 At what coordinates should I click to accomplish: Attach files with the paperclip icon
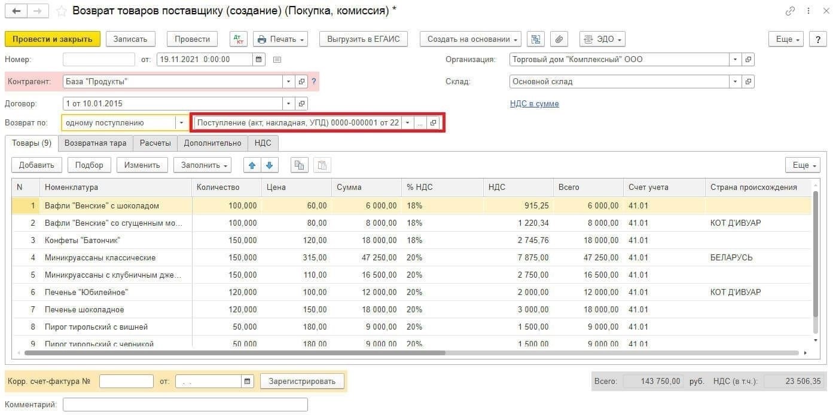(x=559, y=39)
